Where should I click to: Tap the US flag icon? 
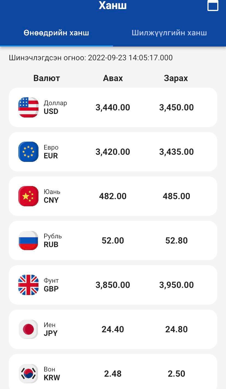click(x=28, y=107)
